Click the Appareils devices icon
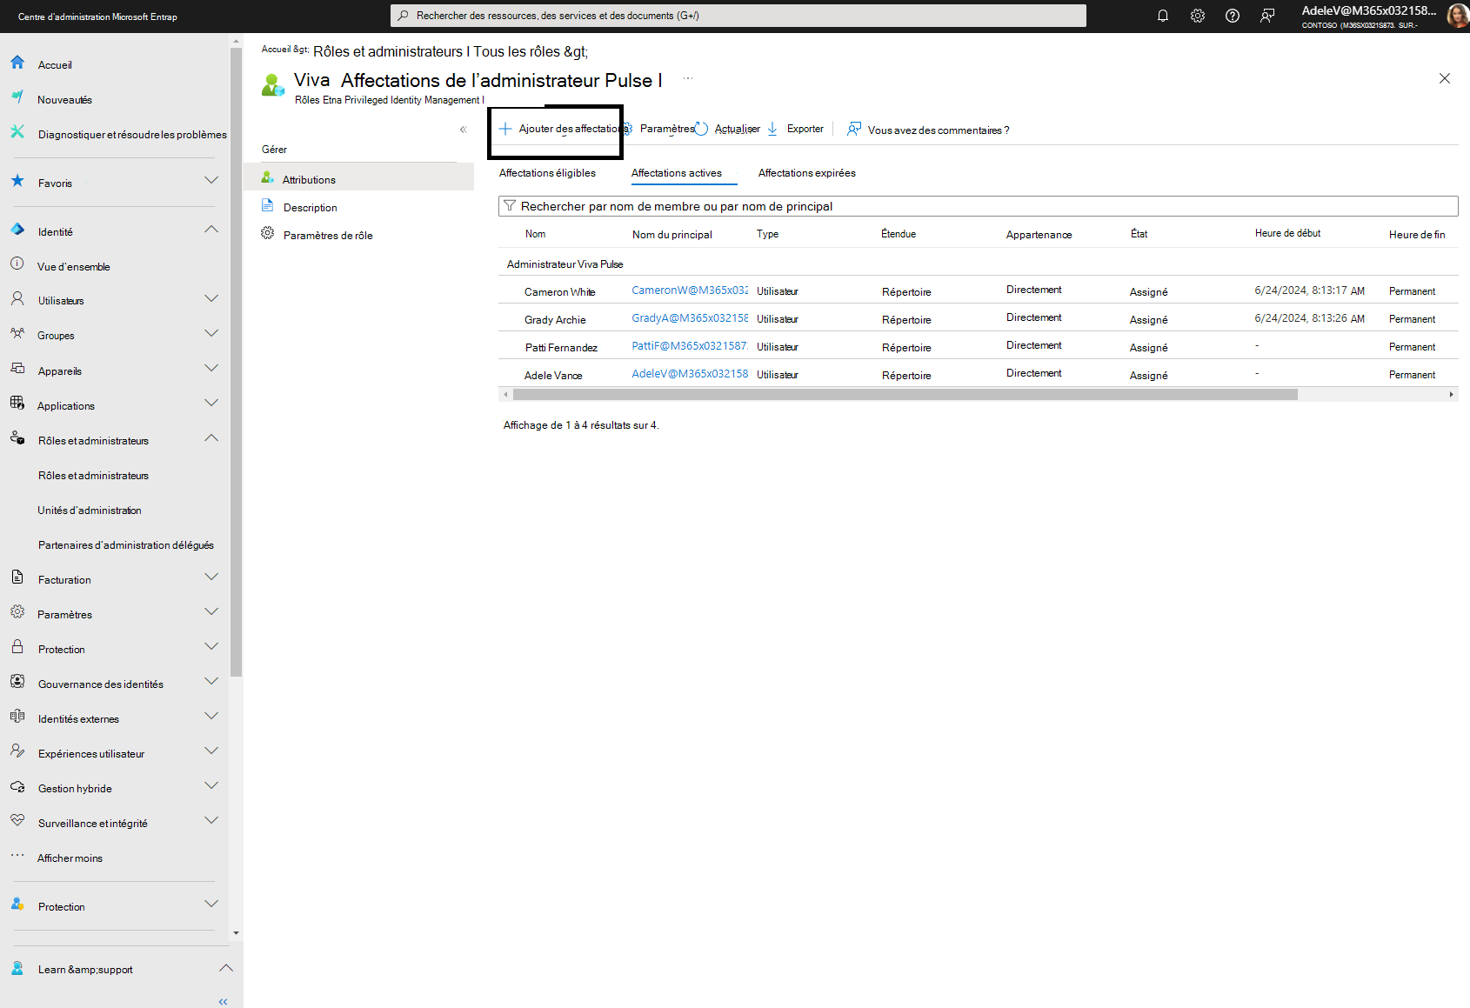 [x=17, y=368]
